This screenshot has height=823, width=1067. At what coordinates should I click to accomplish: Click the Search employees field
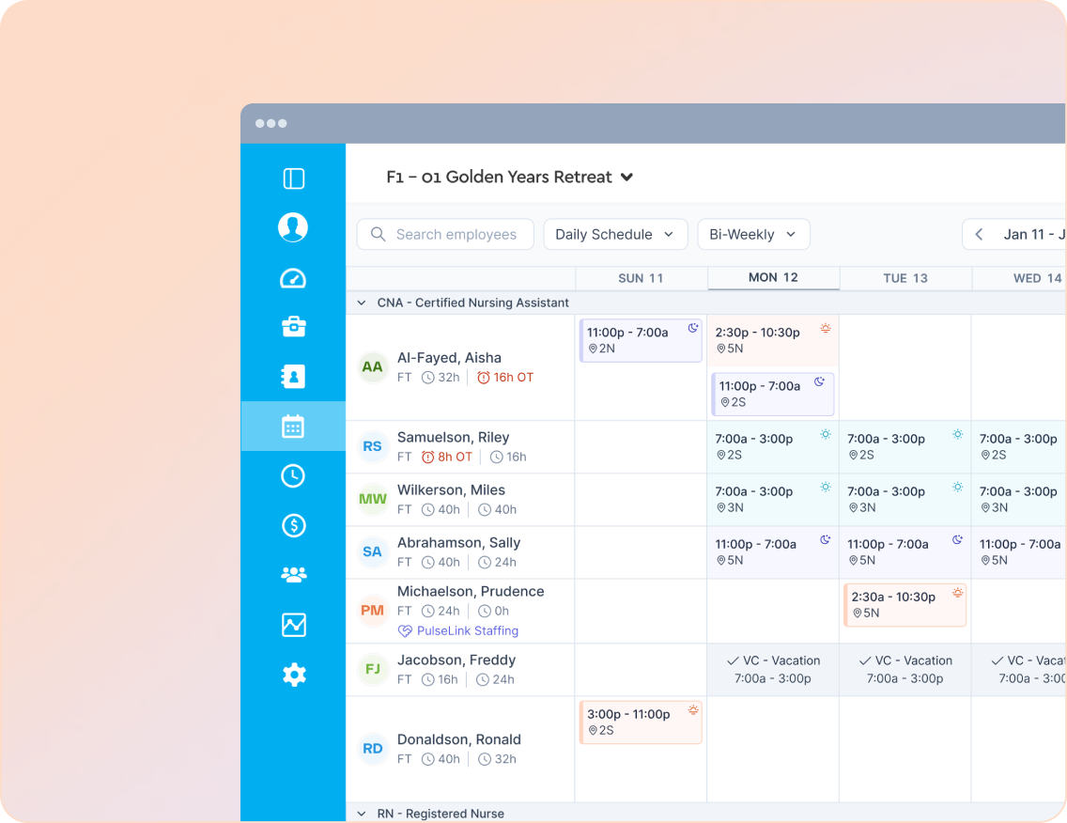tap(446, 234)
